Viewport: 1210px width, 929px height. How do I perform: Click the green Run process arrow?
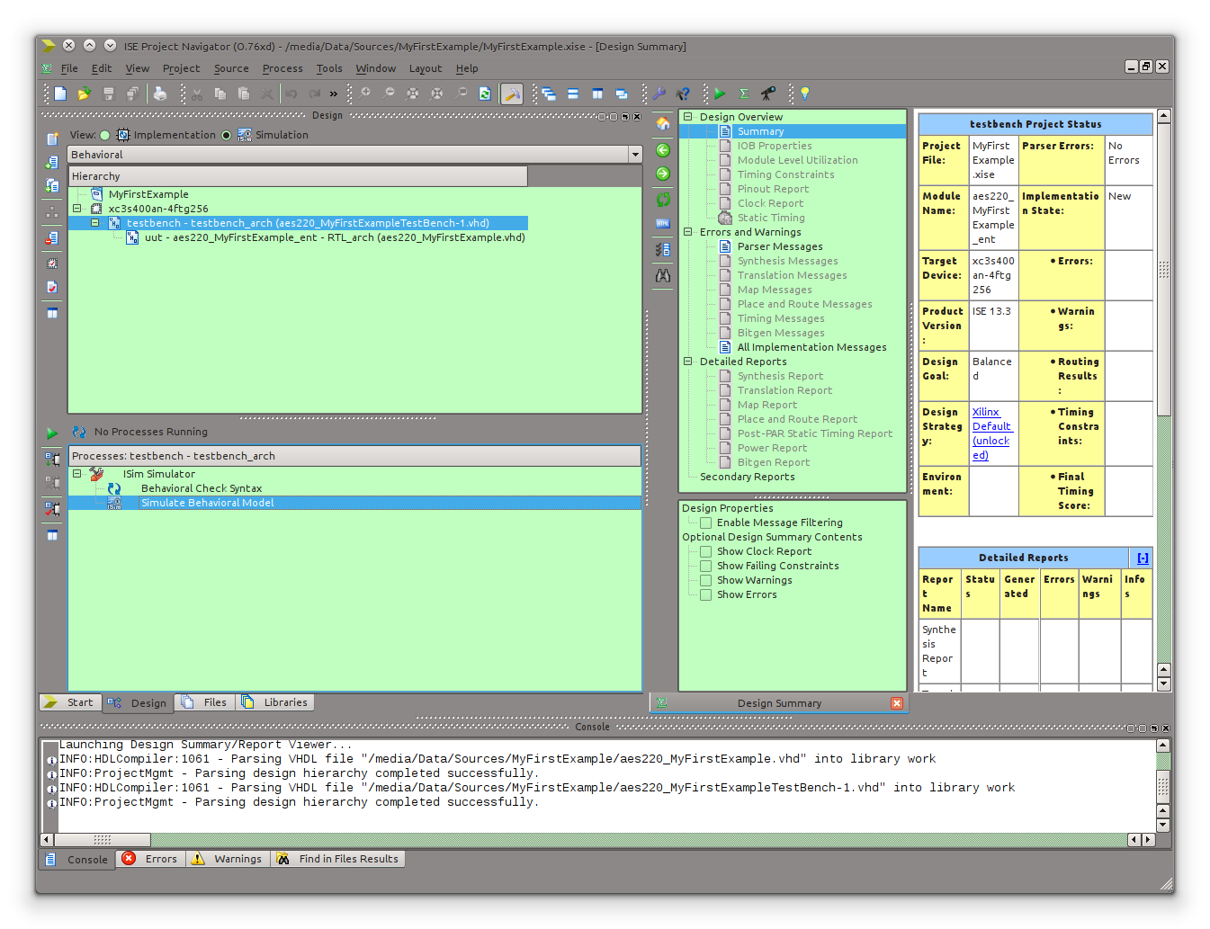click(52, 433)
